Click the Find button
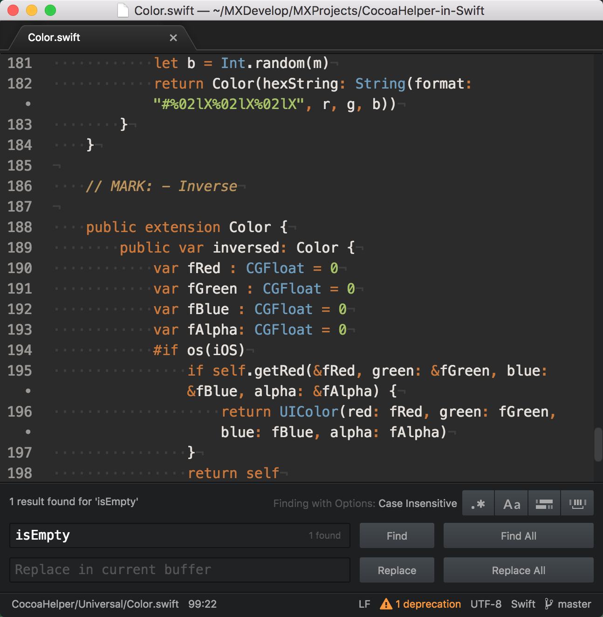The height and width of the screenshot is (617, 603). (397, 536)
